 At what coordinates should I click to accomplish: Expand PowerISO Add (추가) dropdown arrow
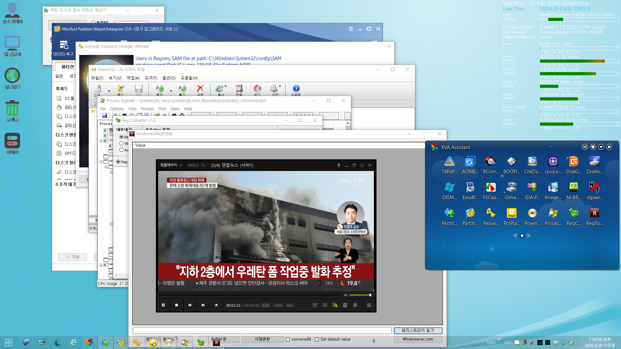[171, 91]
